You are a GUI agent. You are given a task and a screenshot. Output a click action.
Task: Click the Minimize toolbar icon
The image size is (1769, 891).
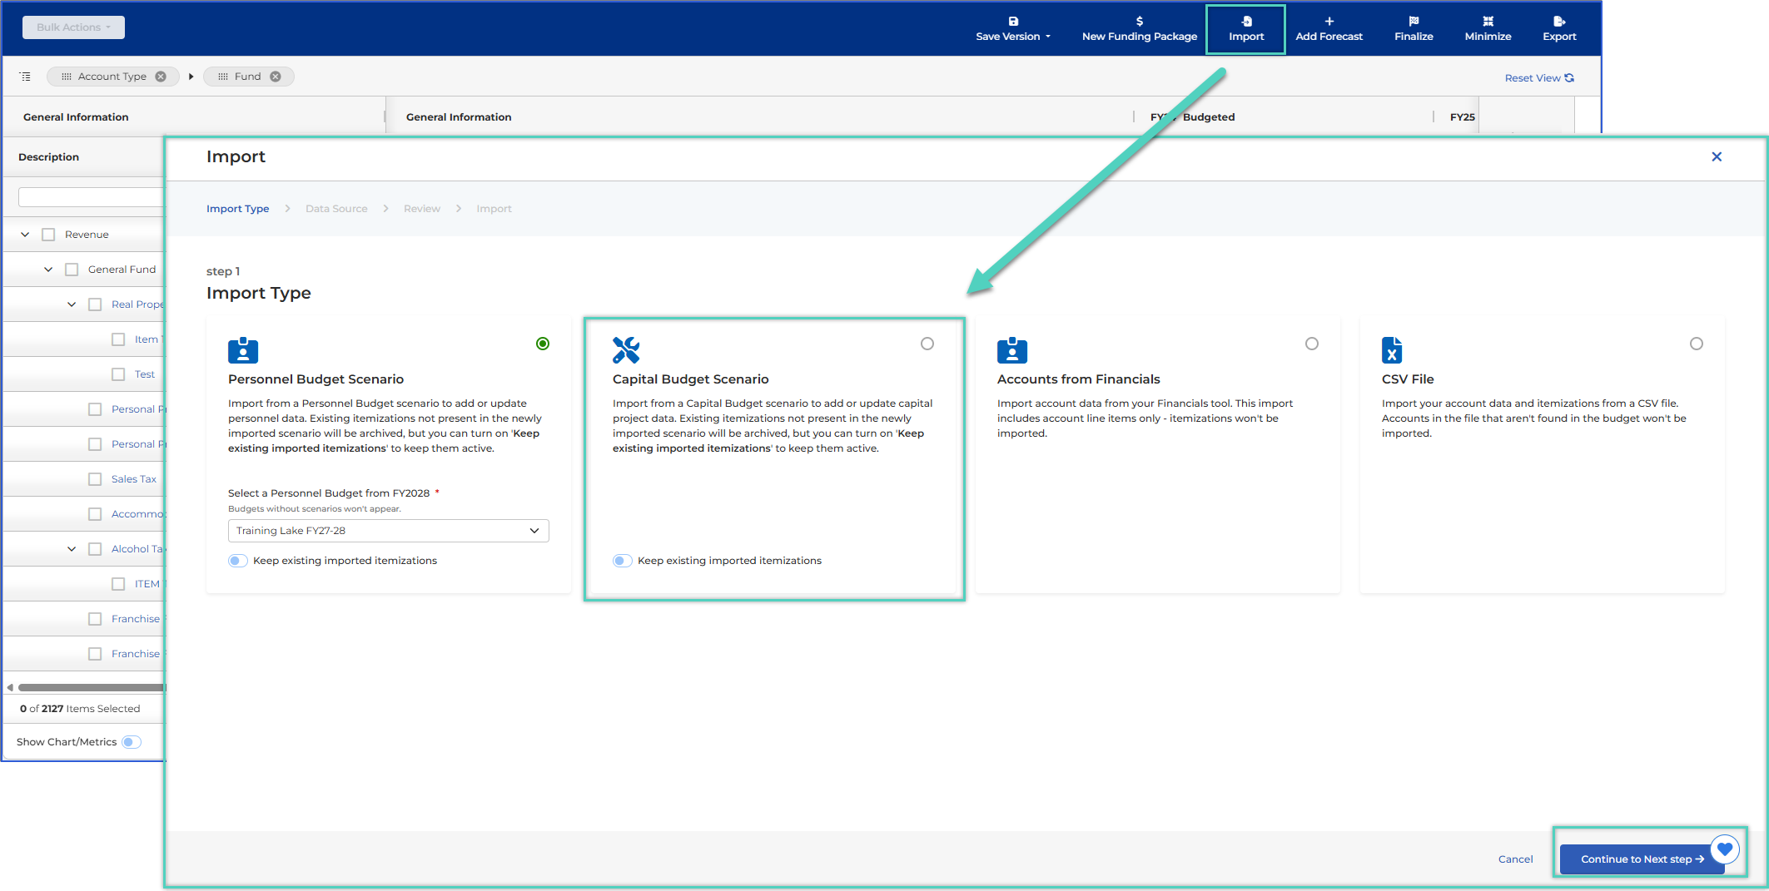click(1488, 22)
